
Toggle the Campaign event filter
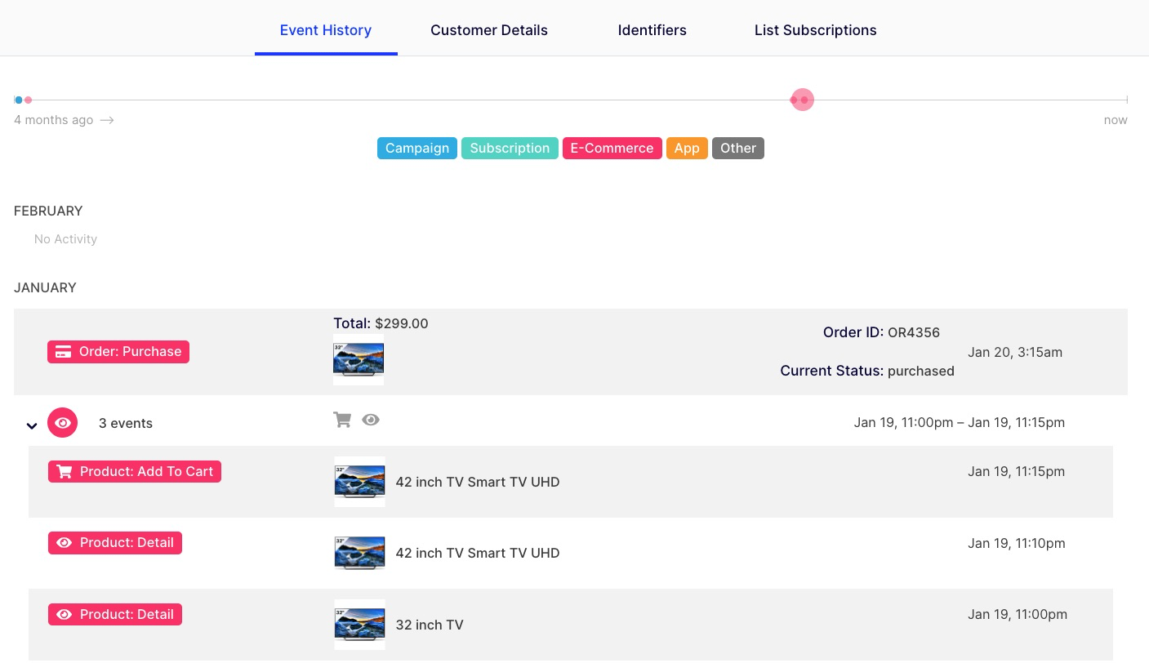pos(417,149)
